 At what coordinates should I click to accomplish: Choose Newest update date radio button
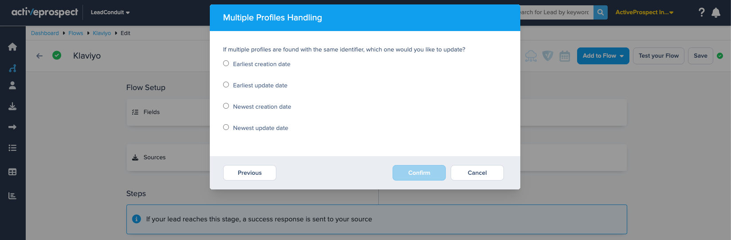coord(226,127)
